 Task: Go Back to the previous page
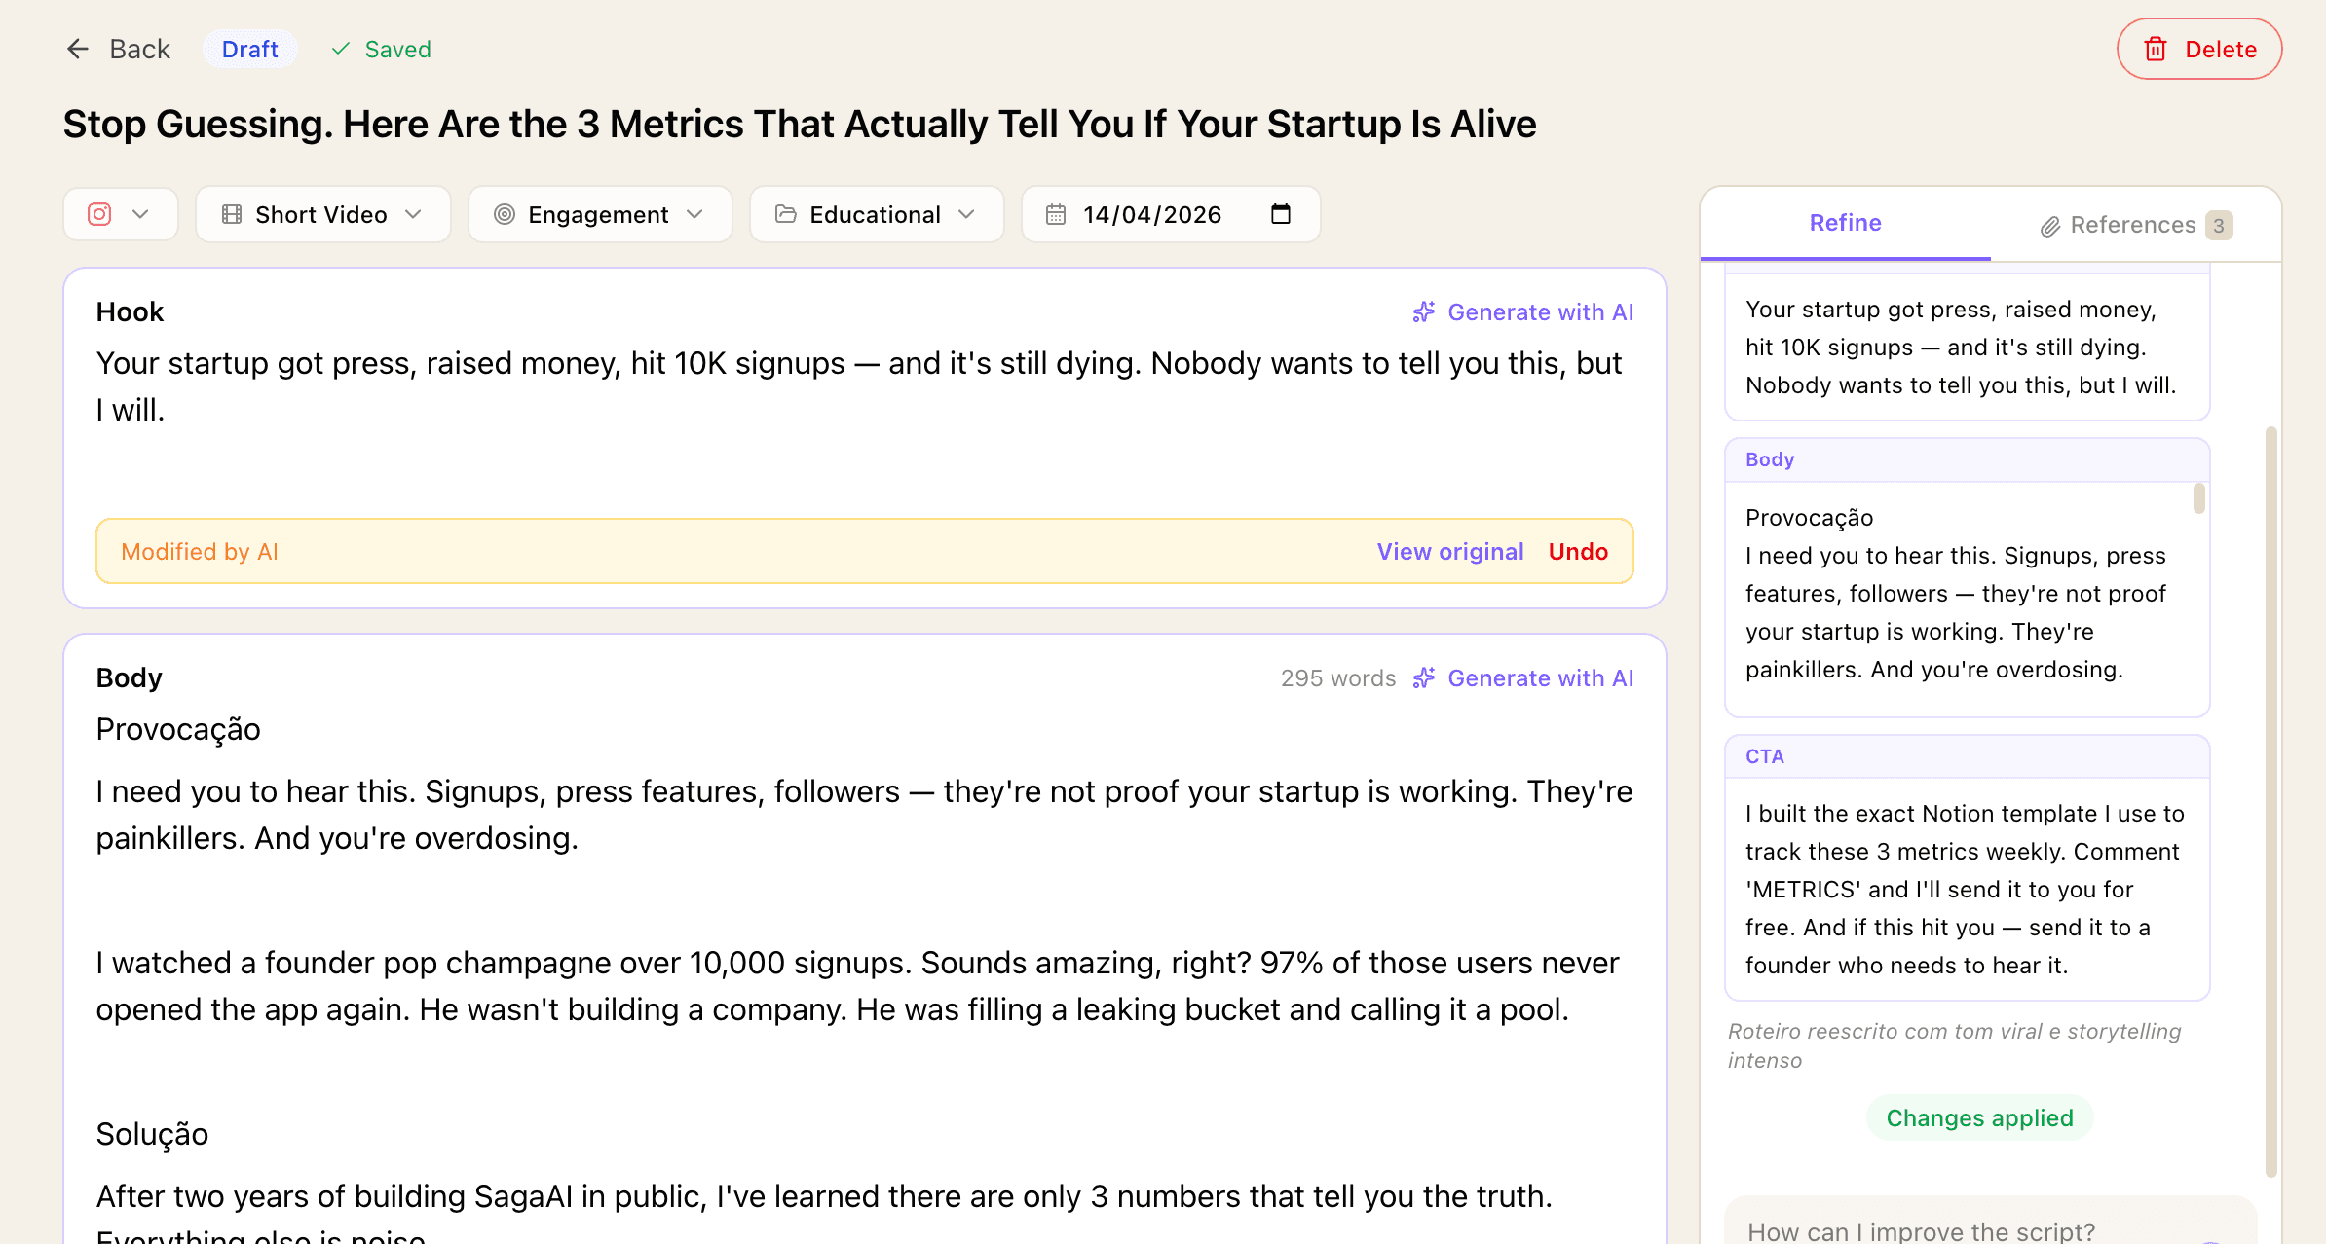(118, 49)
